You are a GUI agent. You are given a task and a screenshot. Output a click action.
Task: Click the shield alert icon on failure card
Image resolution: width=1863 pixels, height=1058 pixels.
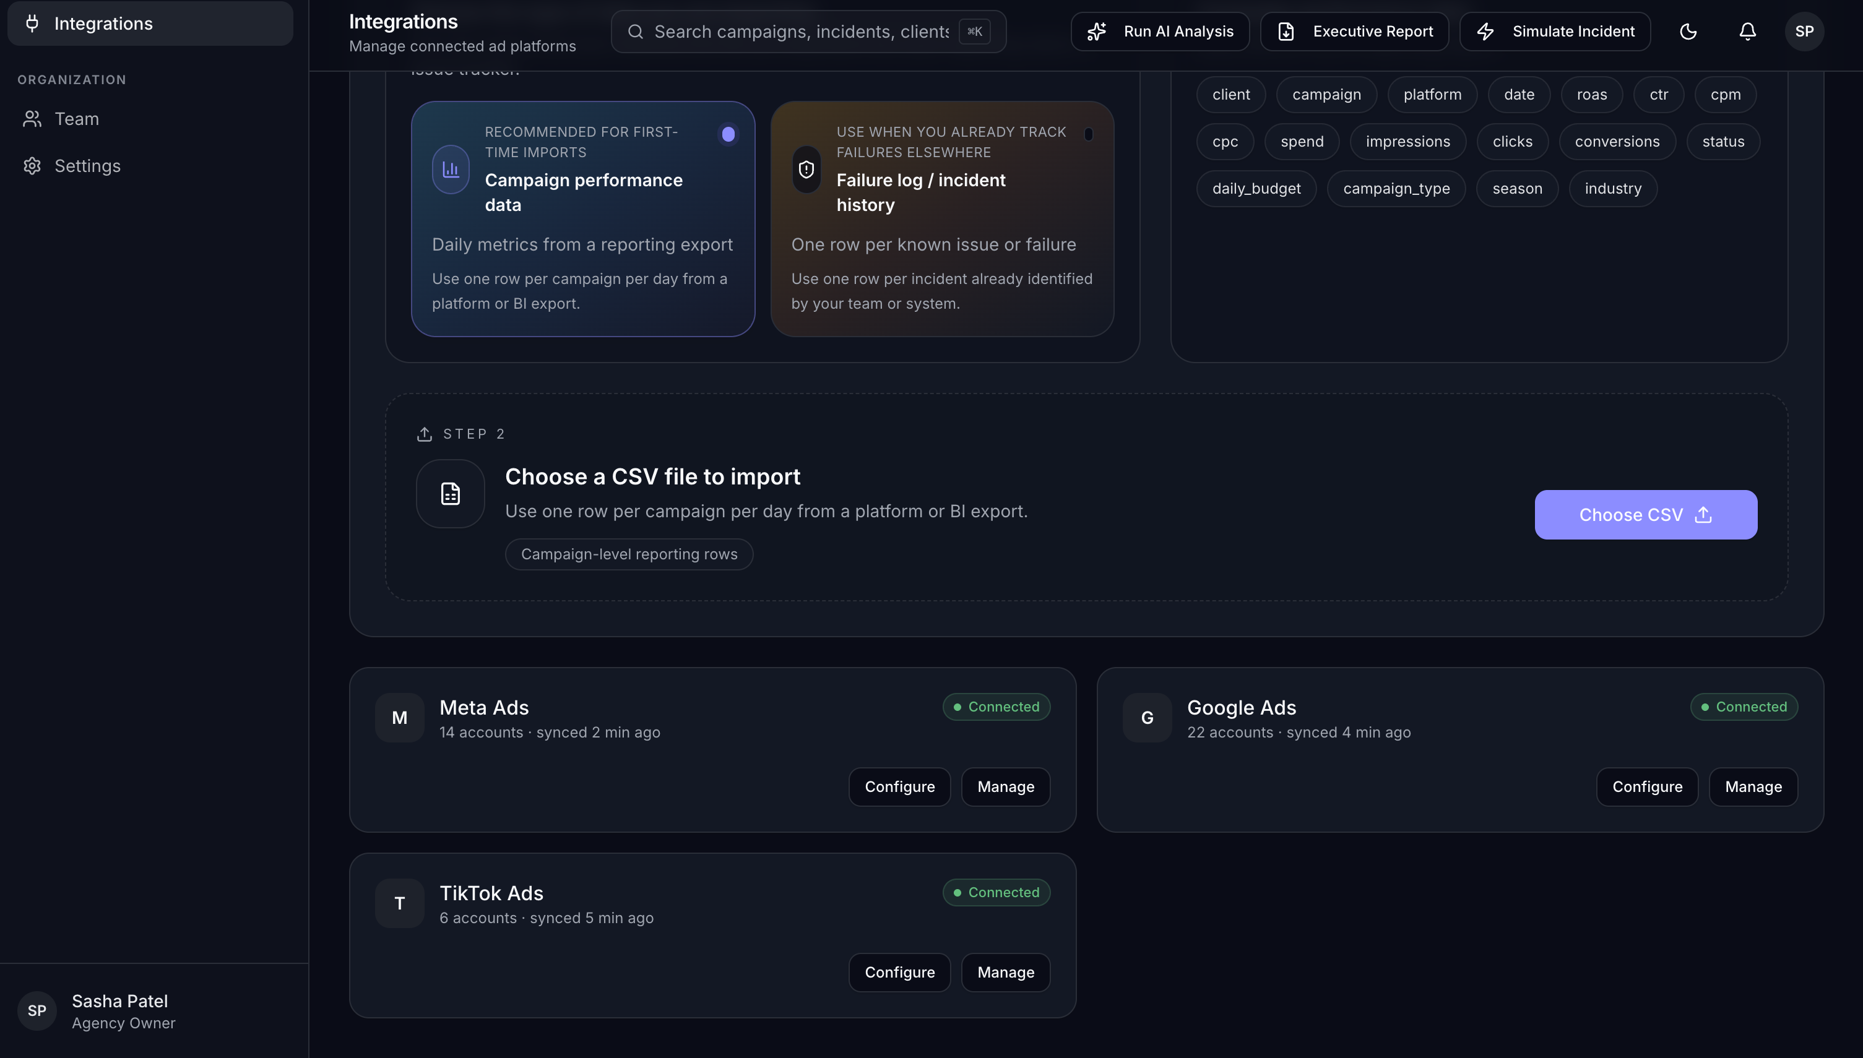[x=806, y=170]
